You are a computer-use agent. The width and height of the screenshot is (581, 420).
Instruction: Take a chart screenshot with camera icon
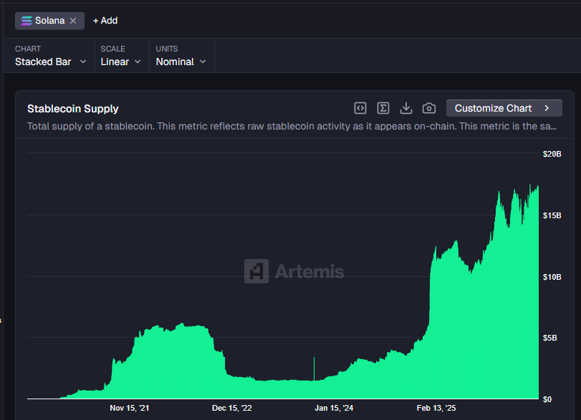tap(429, 108)
